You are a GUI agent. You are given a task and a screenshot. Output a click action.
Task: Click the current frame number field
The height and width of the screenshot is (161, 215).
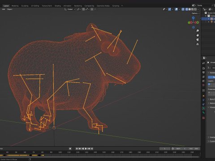165,148
